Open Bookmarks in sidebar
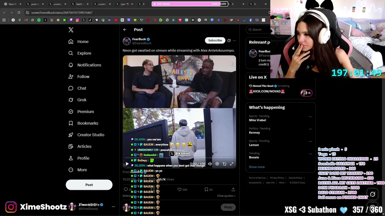This screenshot has height=216, width=385. click(x=83, y=123)
